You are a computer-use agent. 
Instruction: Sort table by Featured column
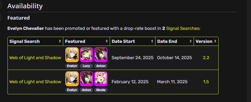86,41
